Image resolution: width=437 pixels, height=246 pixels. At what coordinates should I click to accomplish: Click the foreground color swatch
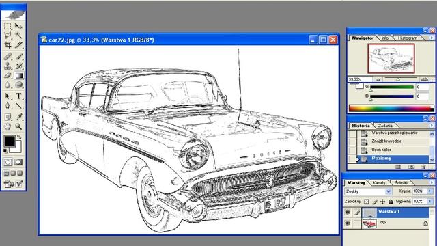coord(9,141)
